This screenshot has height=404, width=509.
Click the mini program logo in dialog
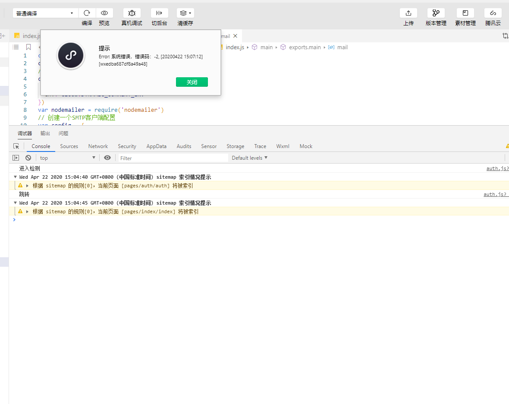click(71, 56)
